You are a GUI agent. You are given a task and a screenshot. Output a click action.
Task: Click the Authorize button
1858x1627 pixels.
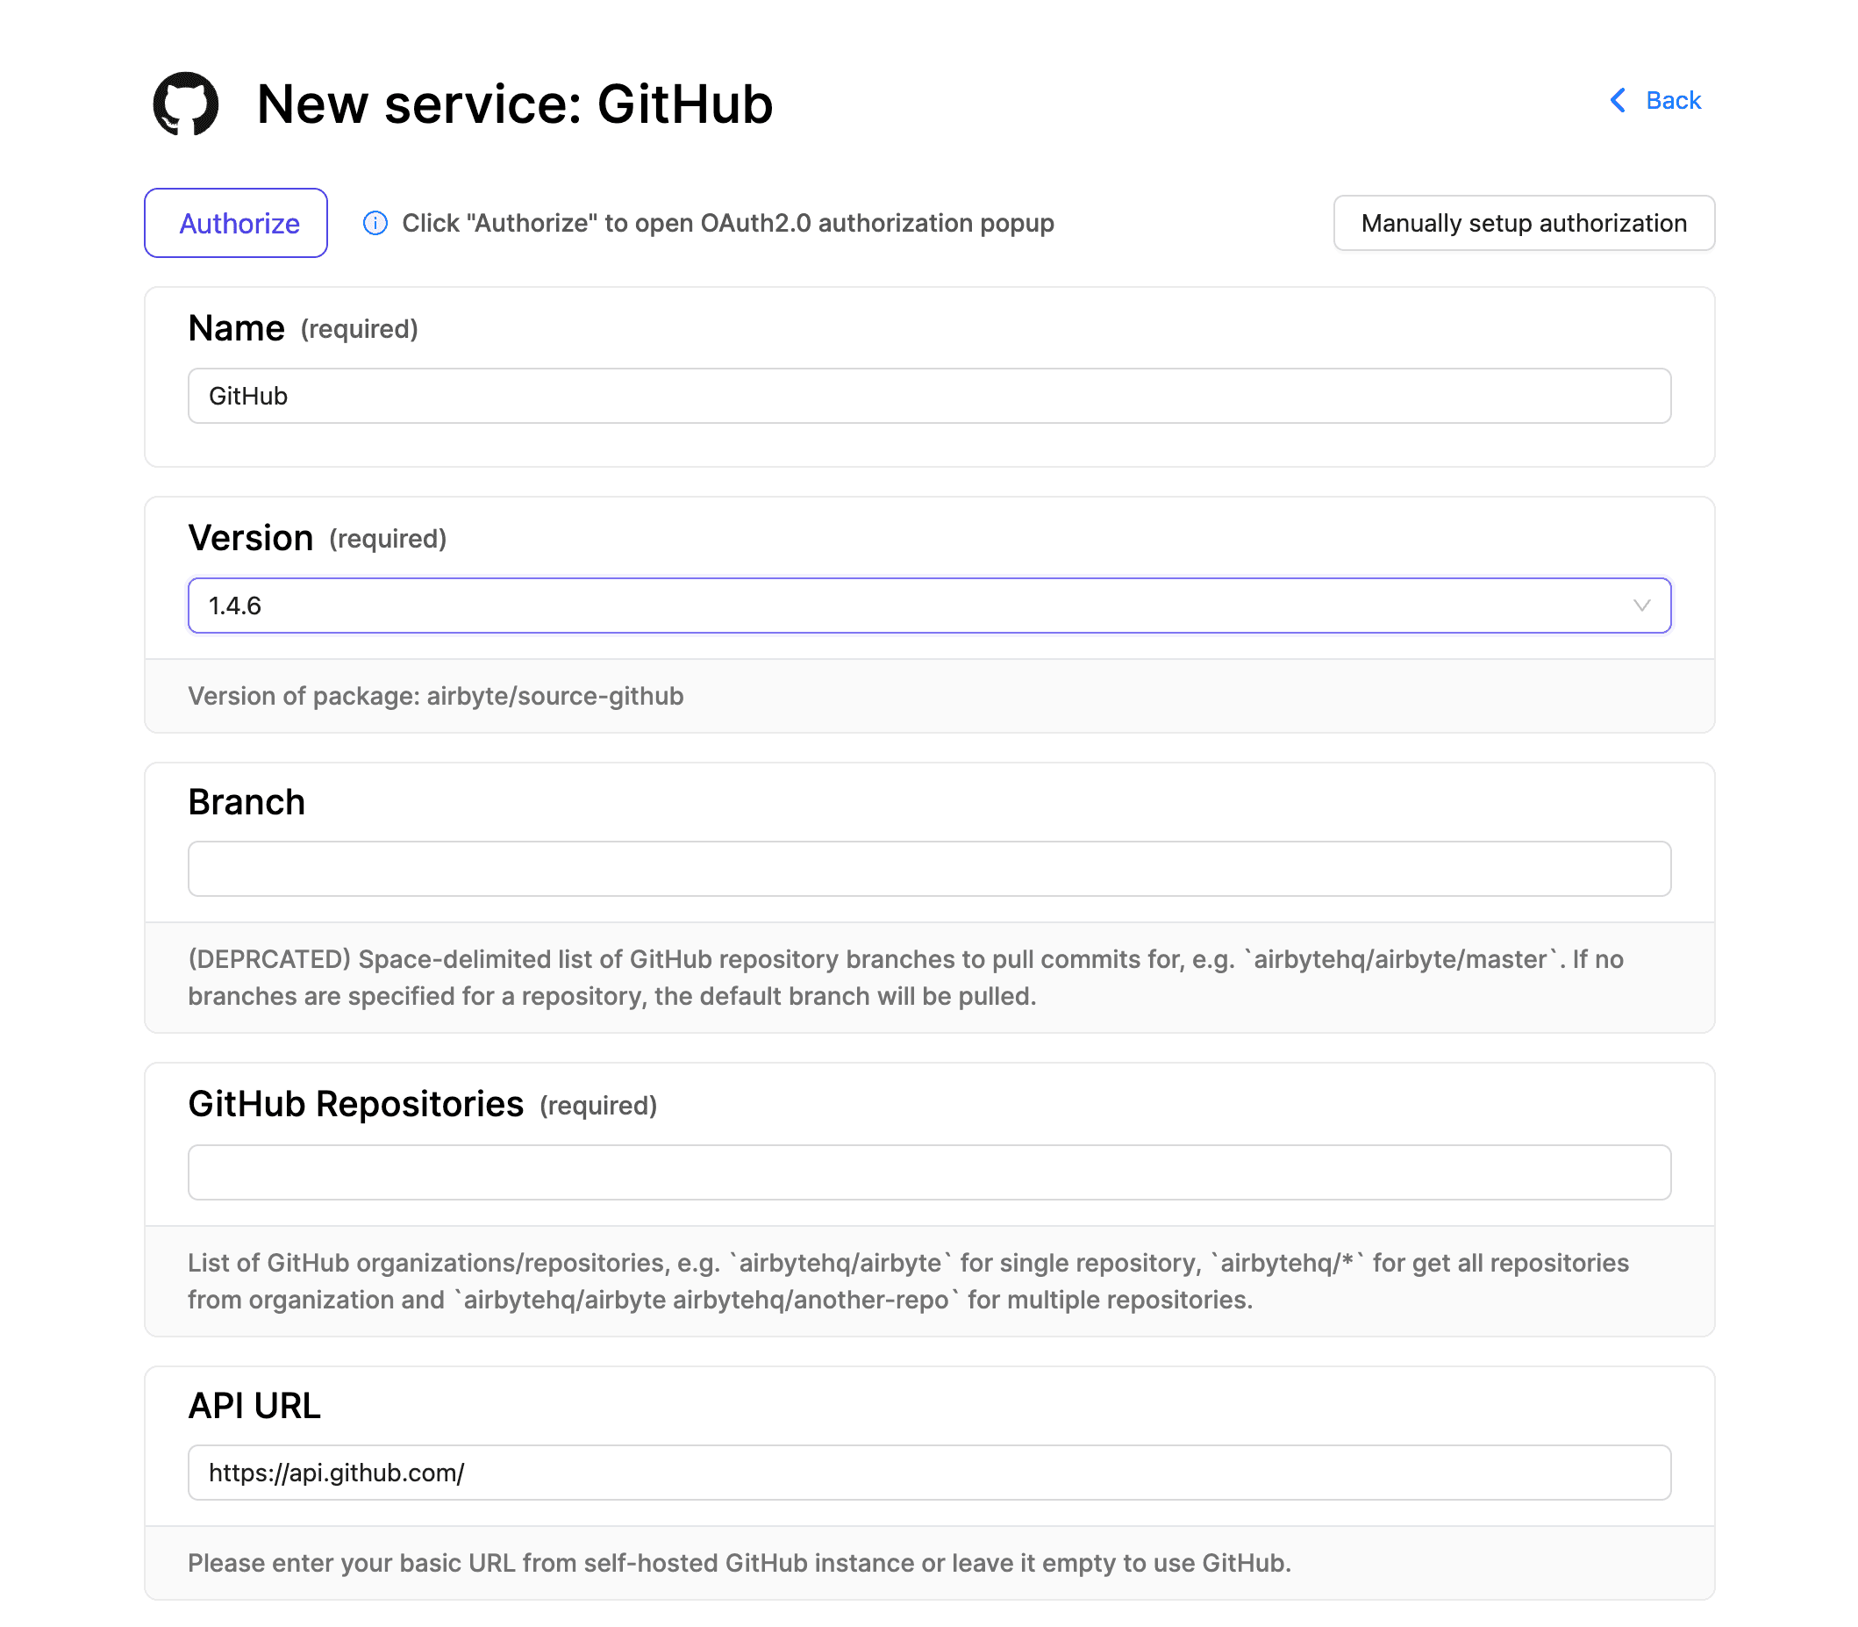pos(236,224)
